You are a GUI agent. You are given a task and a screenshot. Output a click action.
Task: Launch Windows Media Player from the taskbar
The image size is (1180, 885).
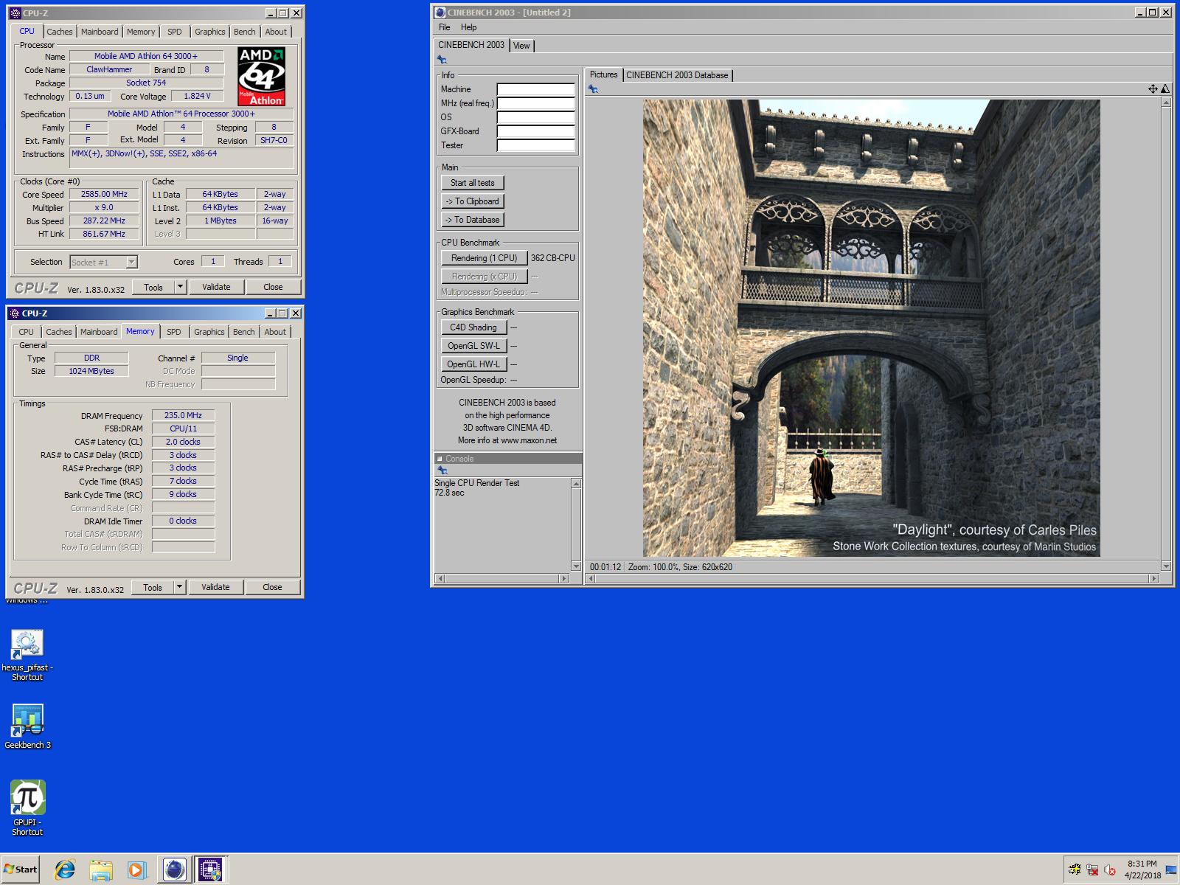coord(136,870)
